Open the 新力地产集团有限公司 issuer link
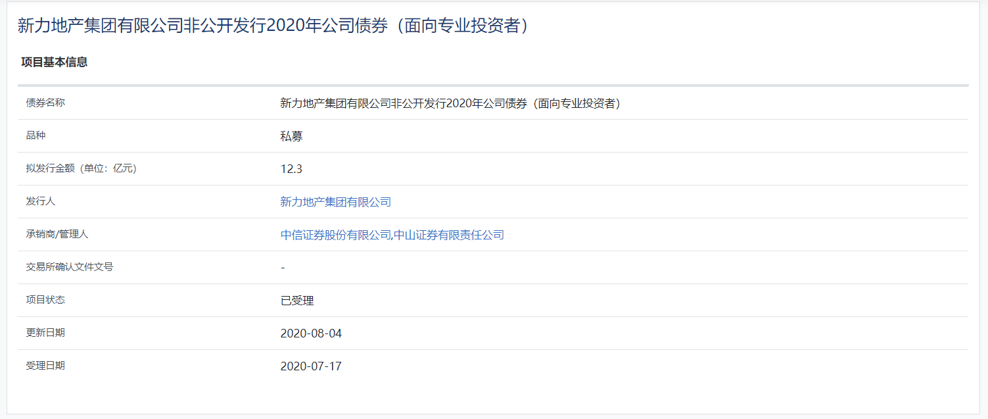988x419 pixels. point(335,202)
